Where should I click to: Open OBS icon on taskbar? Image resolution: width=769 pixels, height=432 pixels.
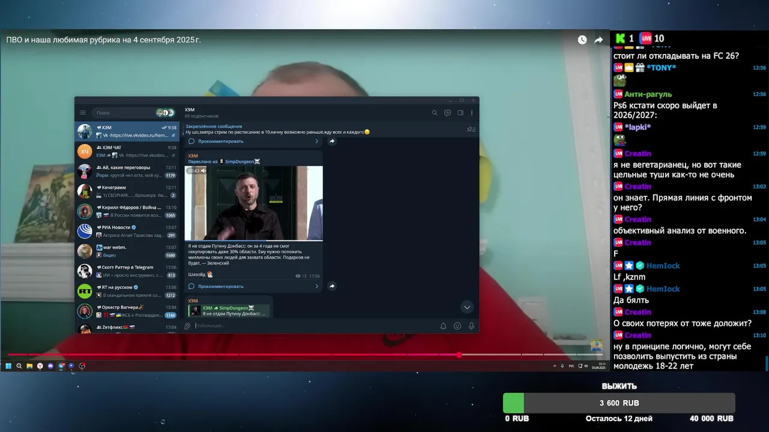pos(82,366)
